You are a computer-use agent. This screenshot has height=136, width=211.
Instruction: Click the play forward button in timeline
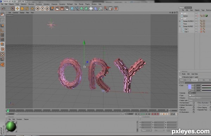144,114
